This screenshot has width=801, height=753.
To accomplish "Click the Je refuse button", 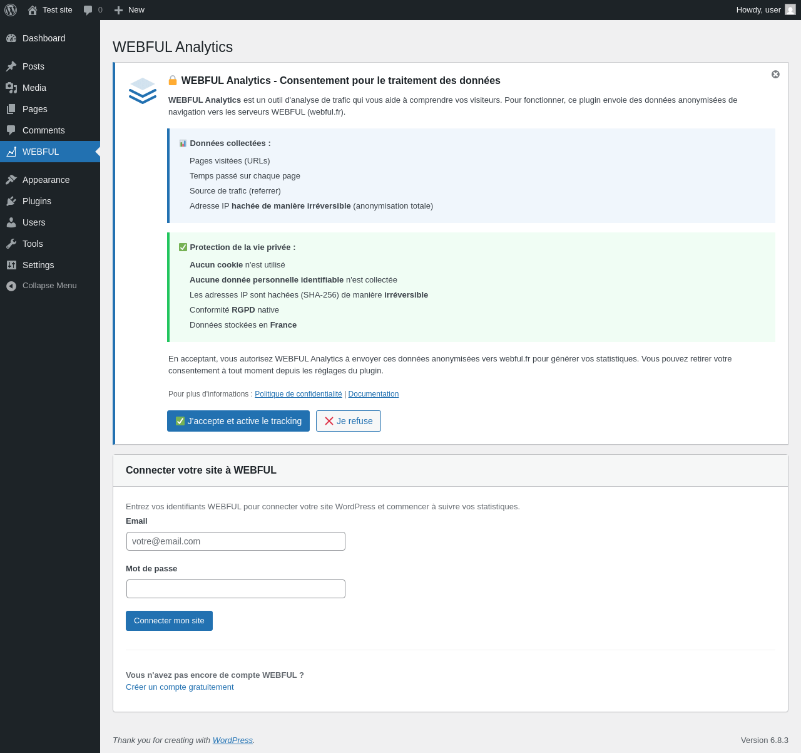I will pos(349,421).
